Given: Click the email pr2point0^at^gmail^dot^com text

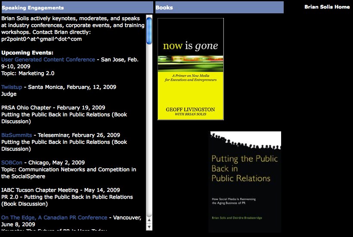Looking at the screenshot, I should pos(41,39).
